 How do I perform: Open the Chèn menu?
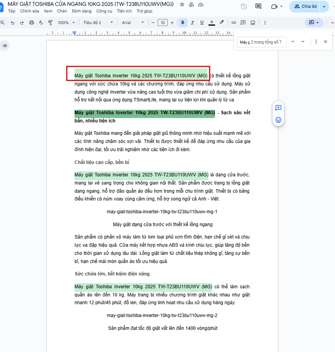[62, 11]
